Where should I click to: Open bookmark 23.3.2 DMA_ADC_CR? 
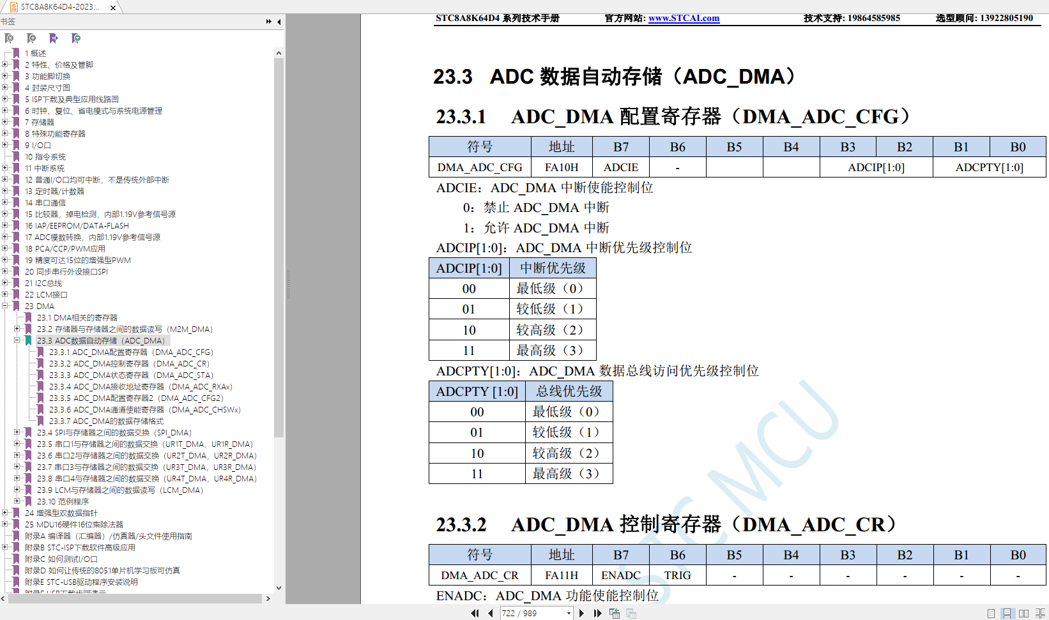pos(130,363)
